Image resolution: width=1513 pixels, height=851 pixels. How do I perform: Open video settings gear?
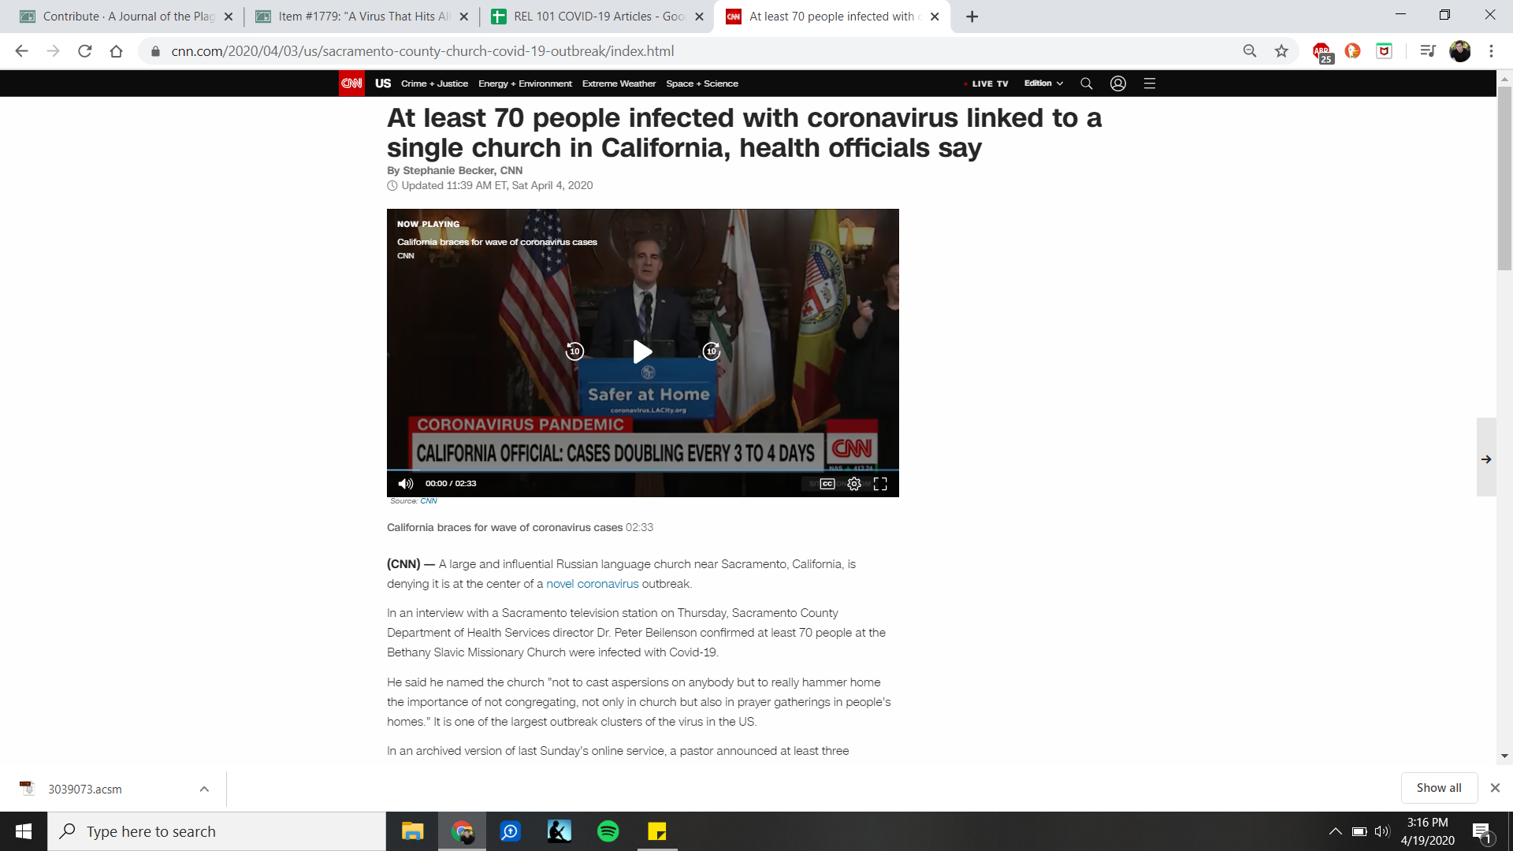pyautogui.click(x=854, y=484)
